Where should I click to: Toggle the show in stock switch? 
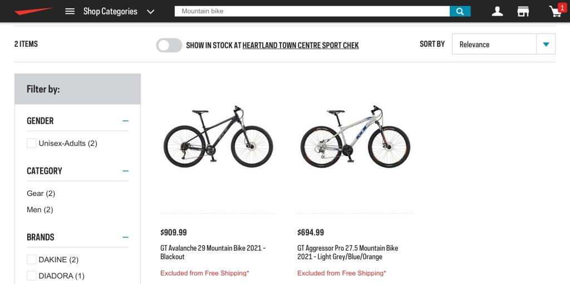coord(169,45)
